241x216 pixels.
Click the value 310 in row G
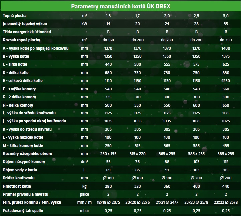(137, 97)
